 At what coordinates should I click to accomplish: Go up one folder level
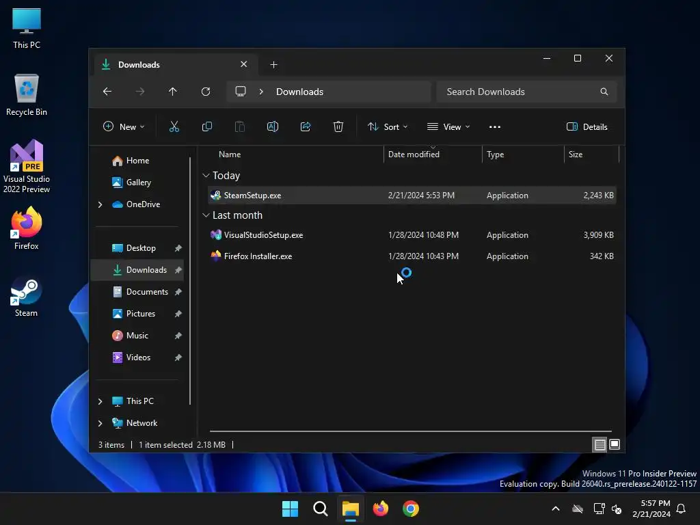pos(173,92)
